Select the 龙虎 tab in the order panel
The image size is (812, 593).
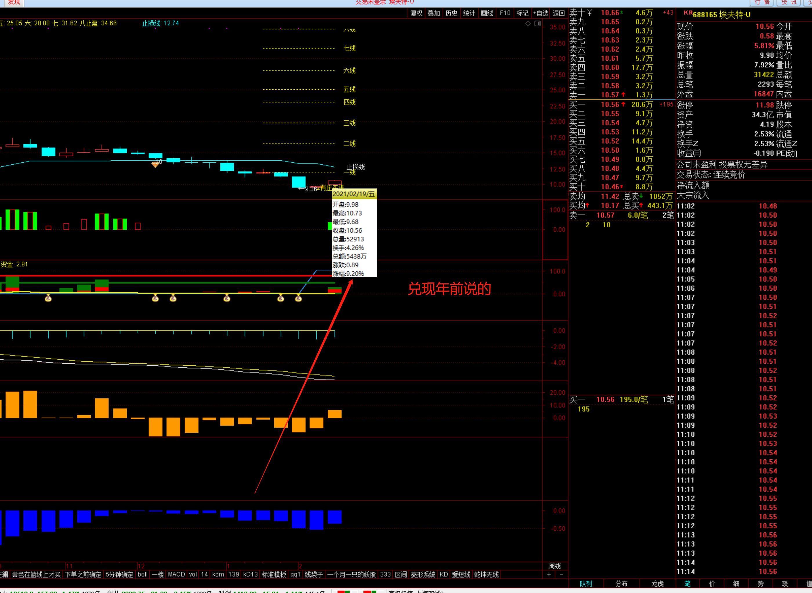657,584
